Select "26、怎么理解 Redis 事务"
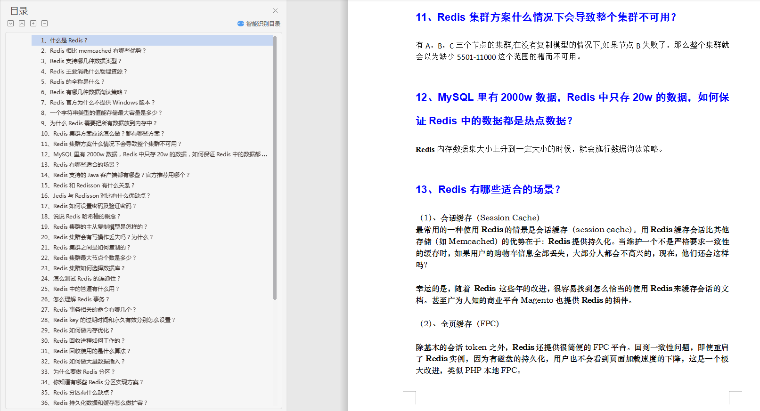Image resolution: width=760 pixels, height=411 pixels. [x=75, y=299]
